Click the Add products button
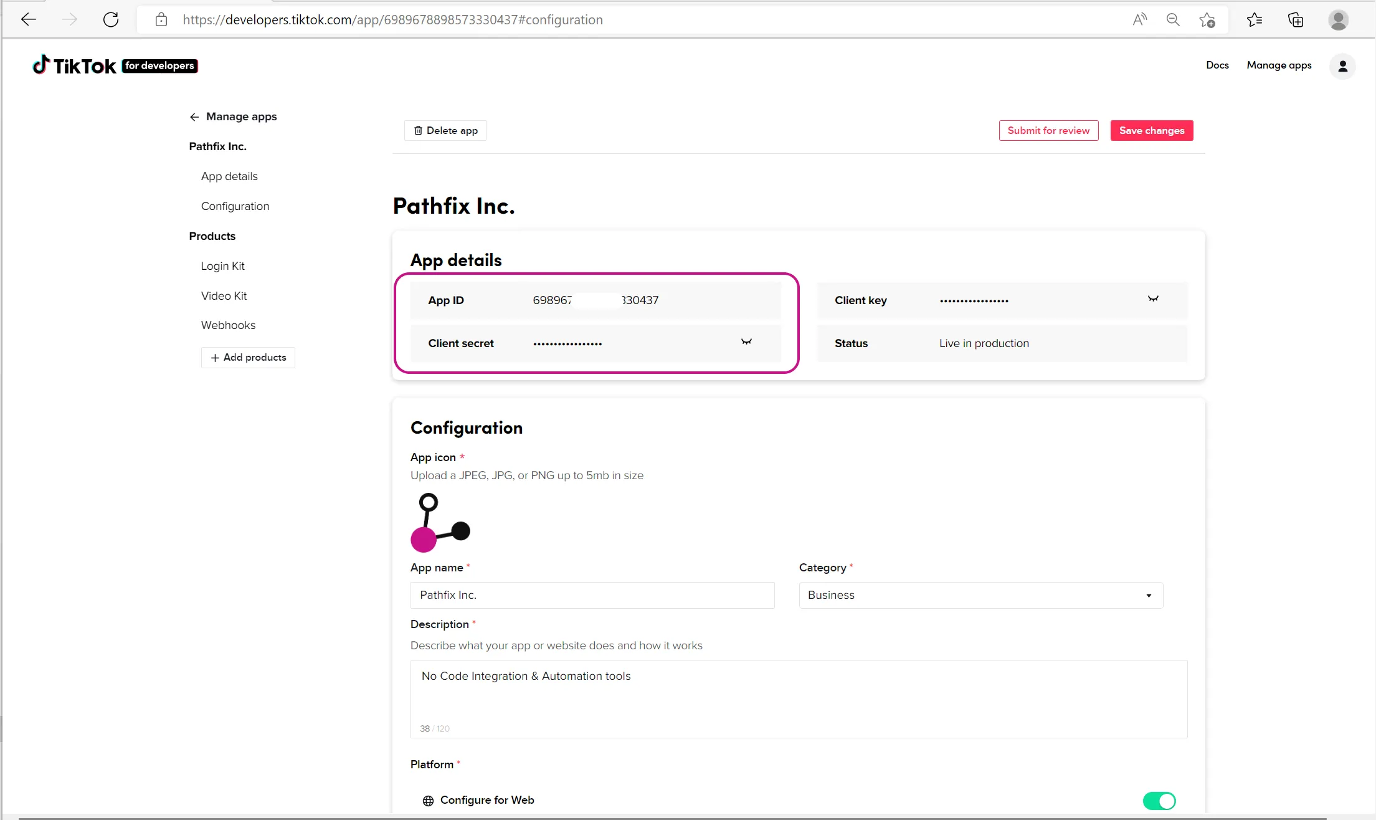1376x820 pixels. [x=248, y=358]
